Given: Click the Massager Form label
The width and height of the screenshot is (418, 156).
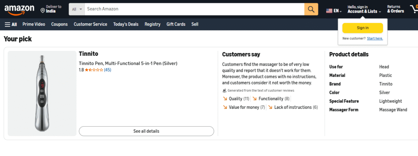Looking at the screenshot, I should tap(344, 110).
